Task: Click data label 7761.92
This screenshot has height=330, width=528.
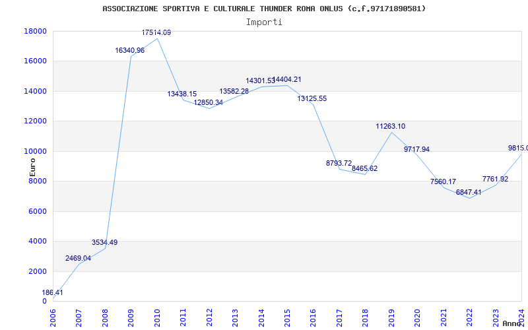Action: pos(496,179)
